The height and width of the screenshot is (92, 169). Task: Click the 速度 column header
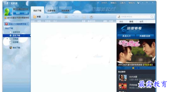click(x=105, y=21)
